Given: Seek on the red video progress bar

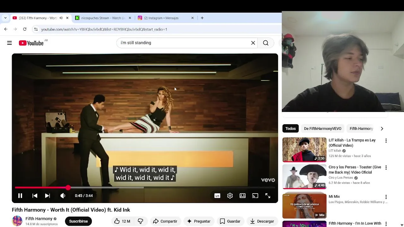Looking at the screenshot, I should click(145, 188).
